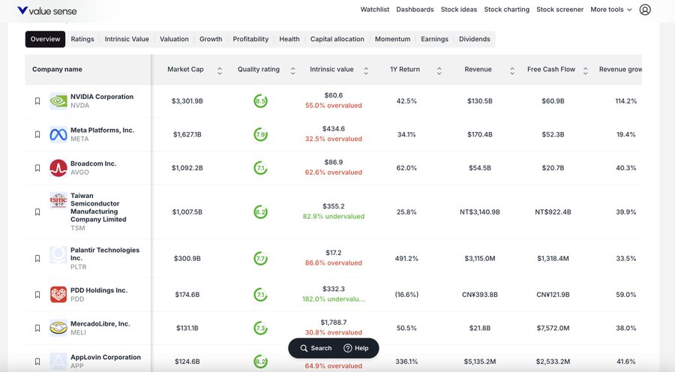Click PDD's 7.1 quality rating badge
This screenshot has height=372, width=675.
click(260, 295)
